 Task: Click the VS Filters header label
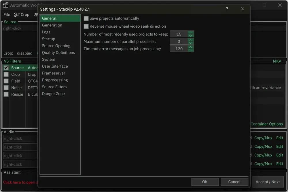[12, 61]
